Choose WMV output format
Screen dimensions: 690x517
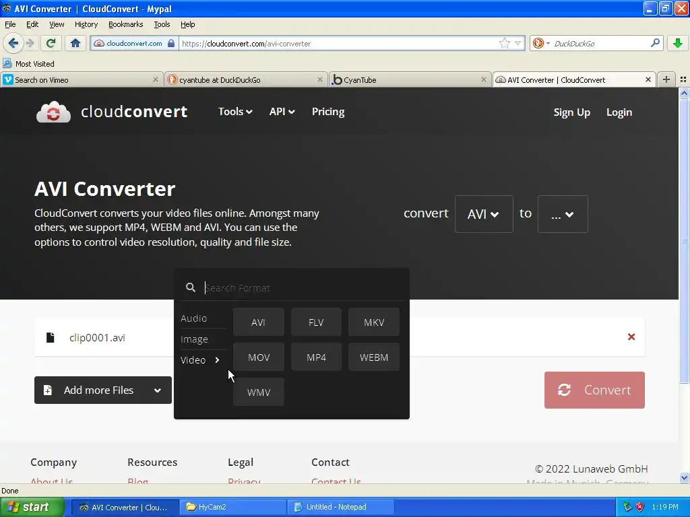tap(258, 392)
